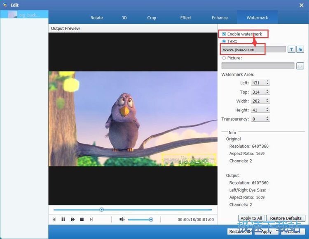Increase the Left value stepper
Screen dimensions: 309x239
coord(267,81)
